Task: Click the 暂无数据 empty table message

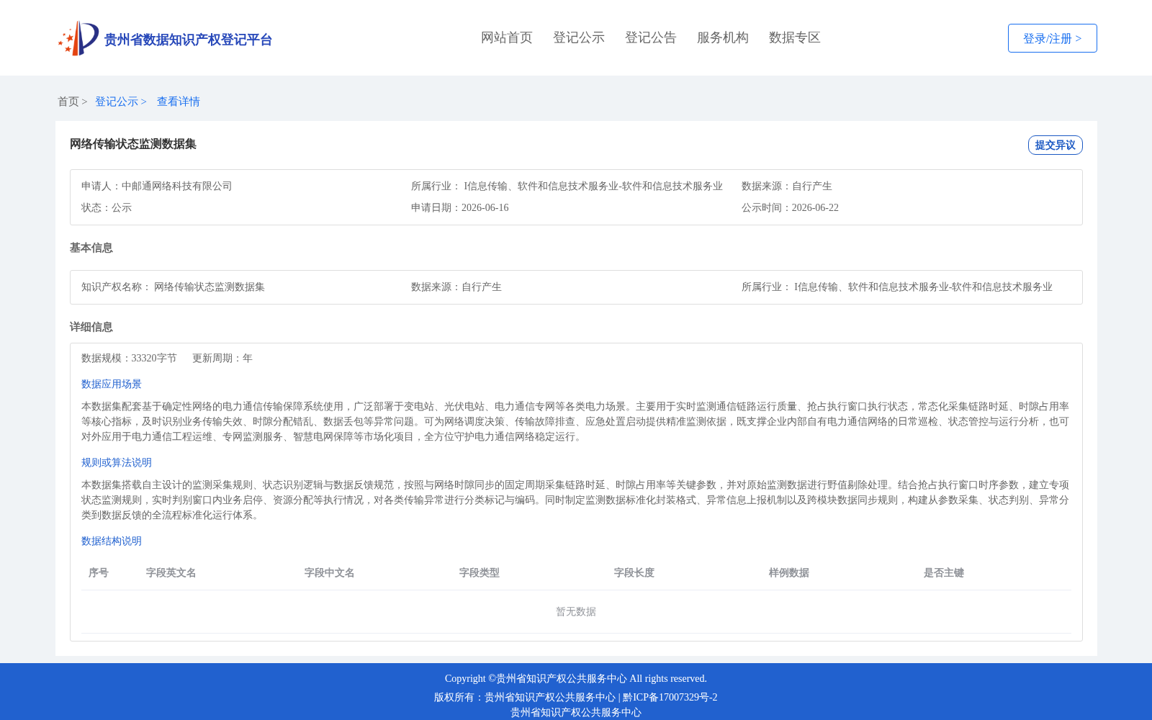Action: (576, 611)
